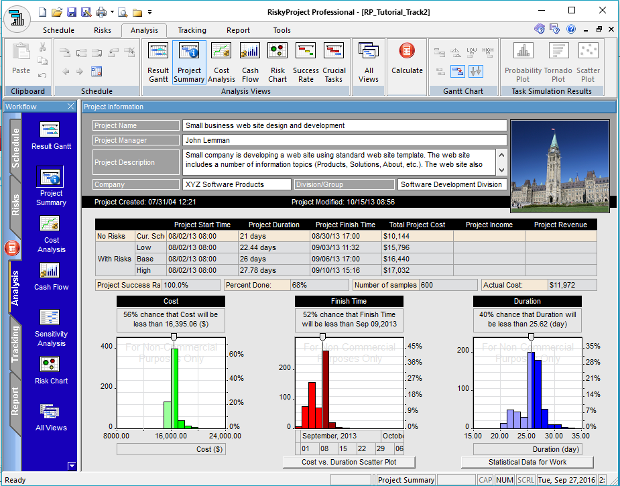
Task: Click the Percent Done value 68%
Action: [x=320, y=285]
